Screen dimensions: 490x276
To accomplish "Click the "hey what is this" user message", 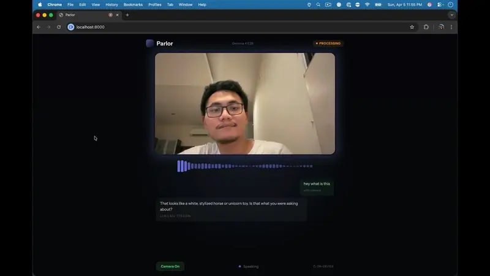I will pos(317,183).
